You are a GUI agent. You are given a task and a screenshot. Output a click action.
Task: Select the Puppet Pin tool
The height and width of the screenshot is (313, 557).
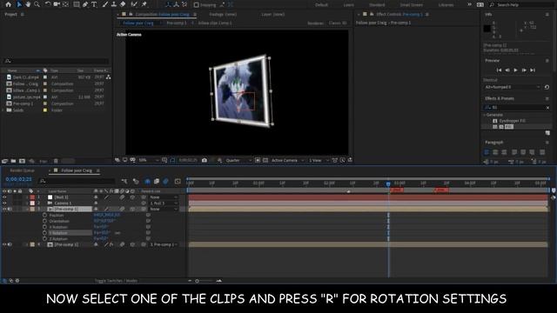click(x=144, y=4)
